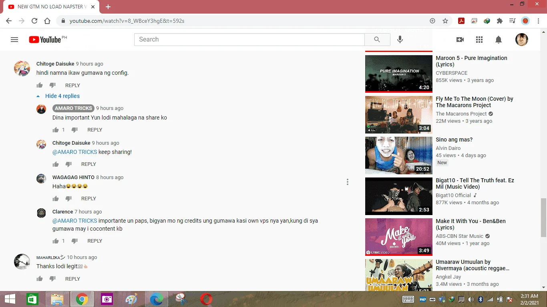Open a new browser tab
The height and width of the screenshot is (307, 547).
coord(108,7)
